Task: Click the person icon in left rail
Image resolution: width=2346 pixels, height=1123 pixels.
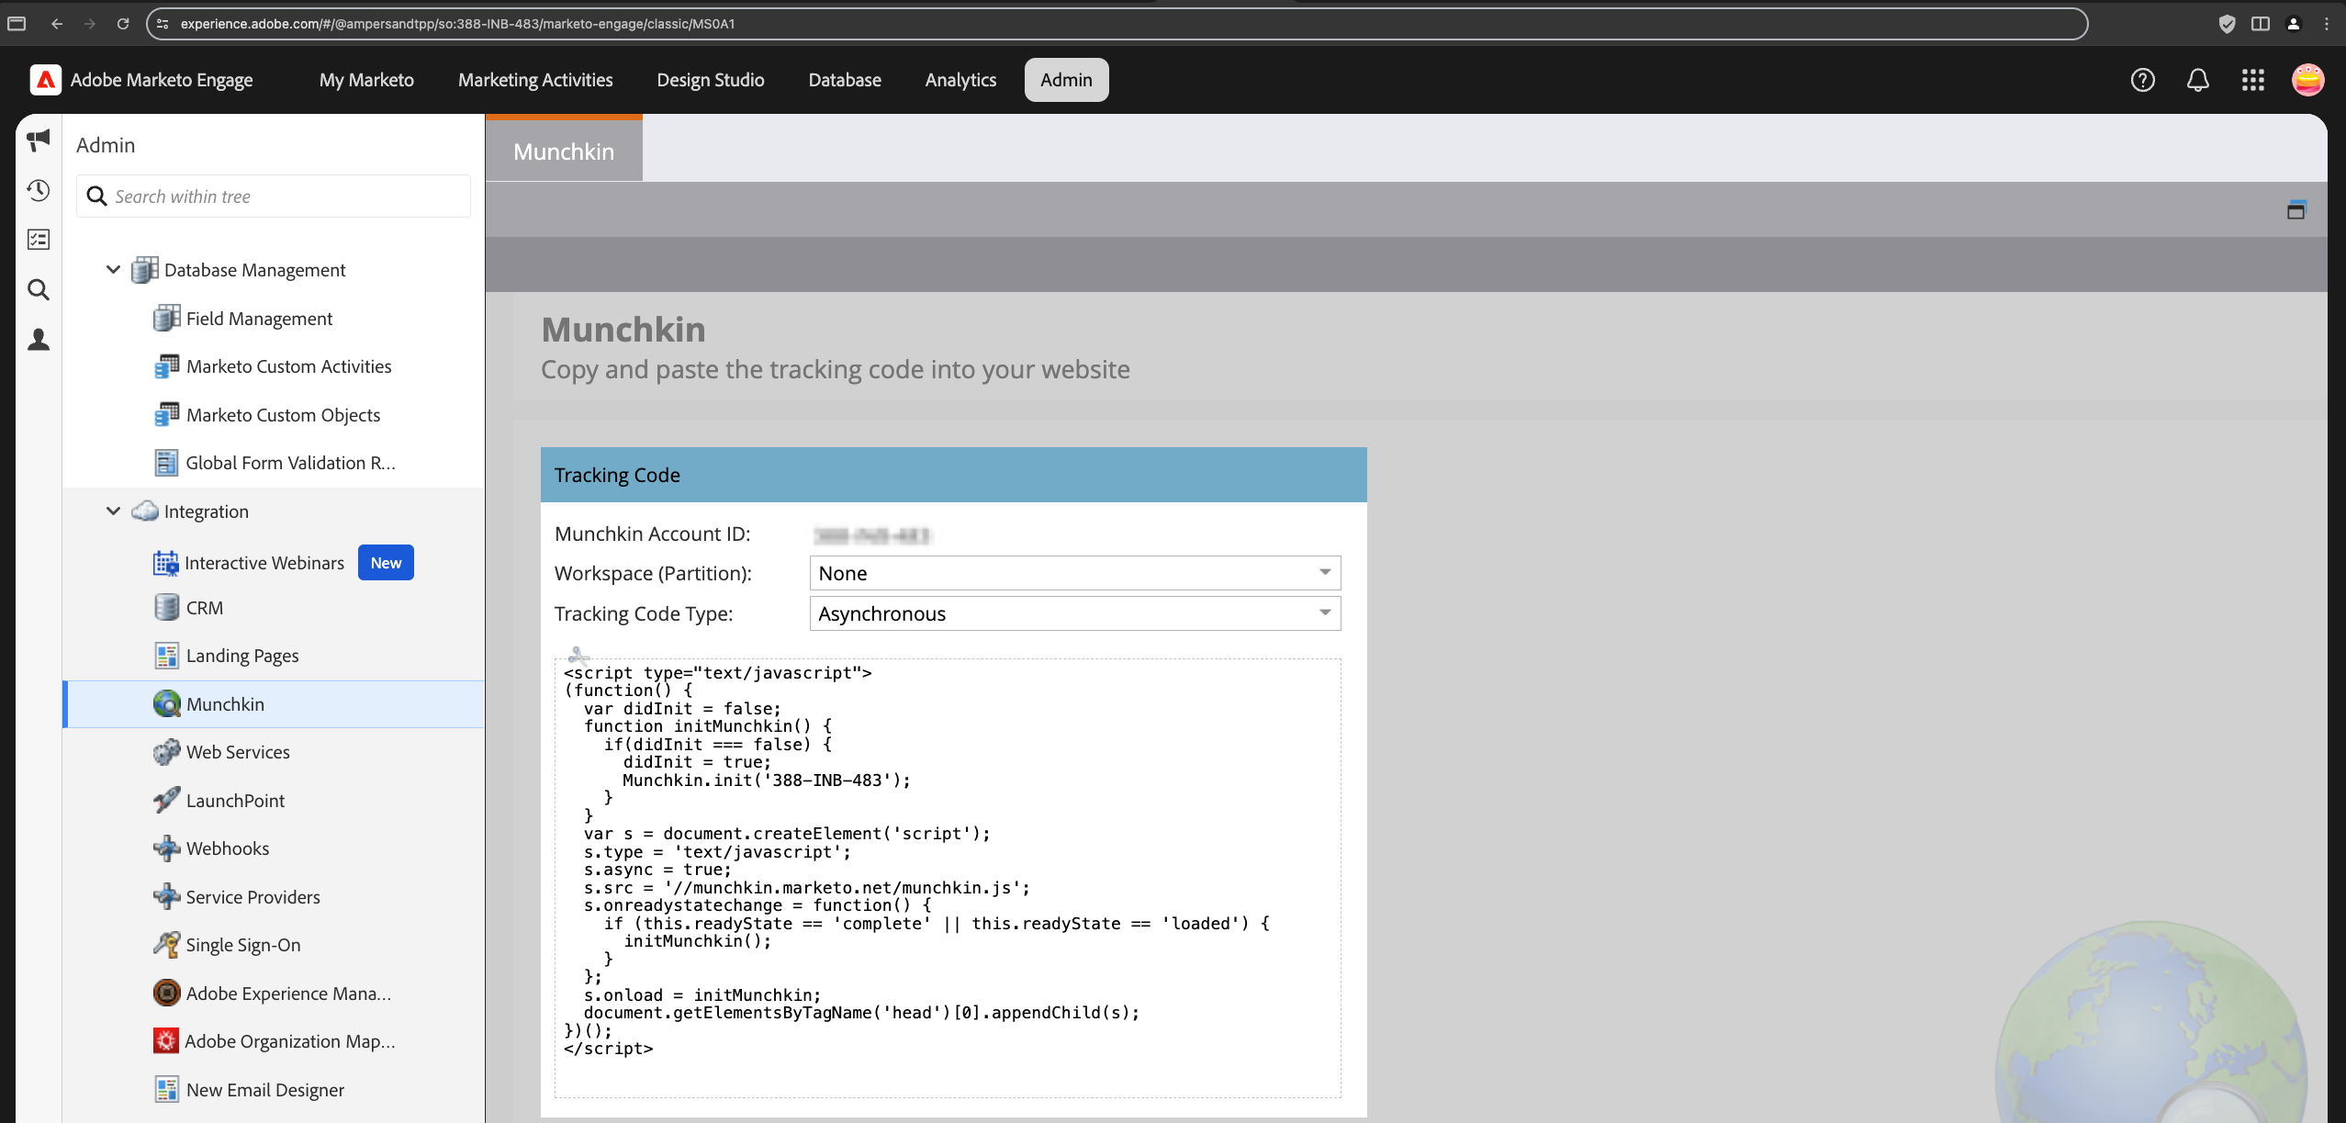Action: click(x=39, y=340)
